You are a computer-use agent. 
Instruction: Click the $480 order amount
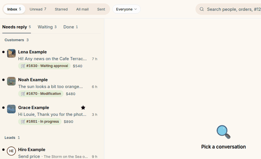pos(70,94)
